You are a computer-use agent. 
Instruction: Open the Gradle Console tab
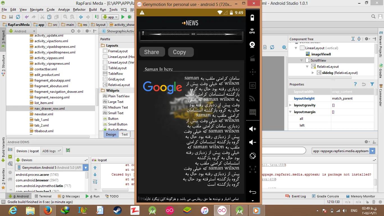tap(325, 196)
